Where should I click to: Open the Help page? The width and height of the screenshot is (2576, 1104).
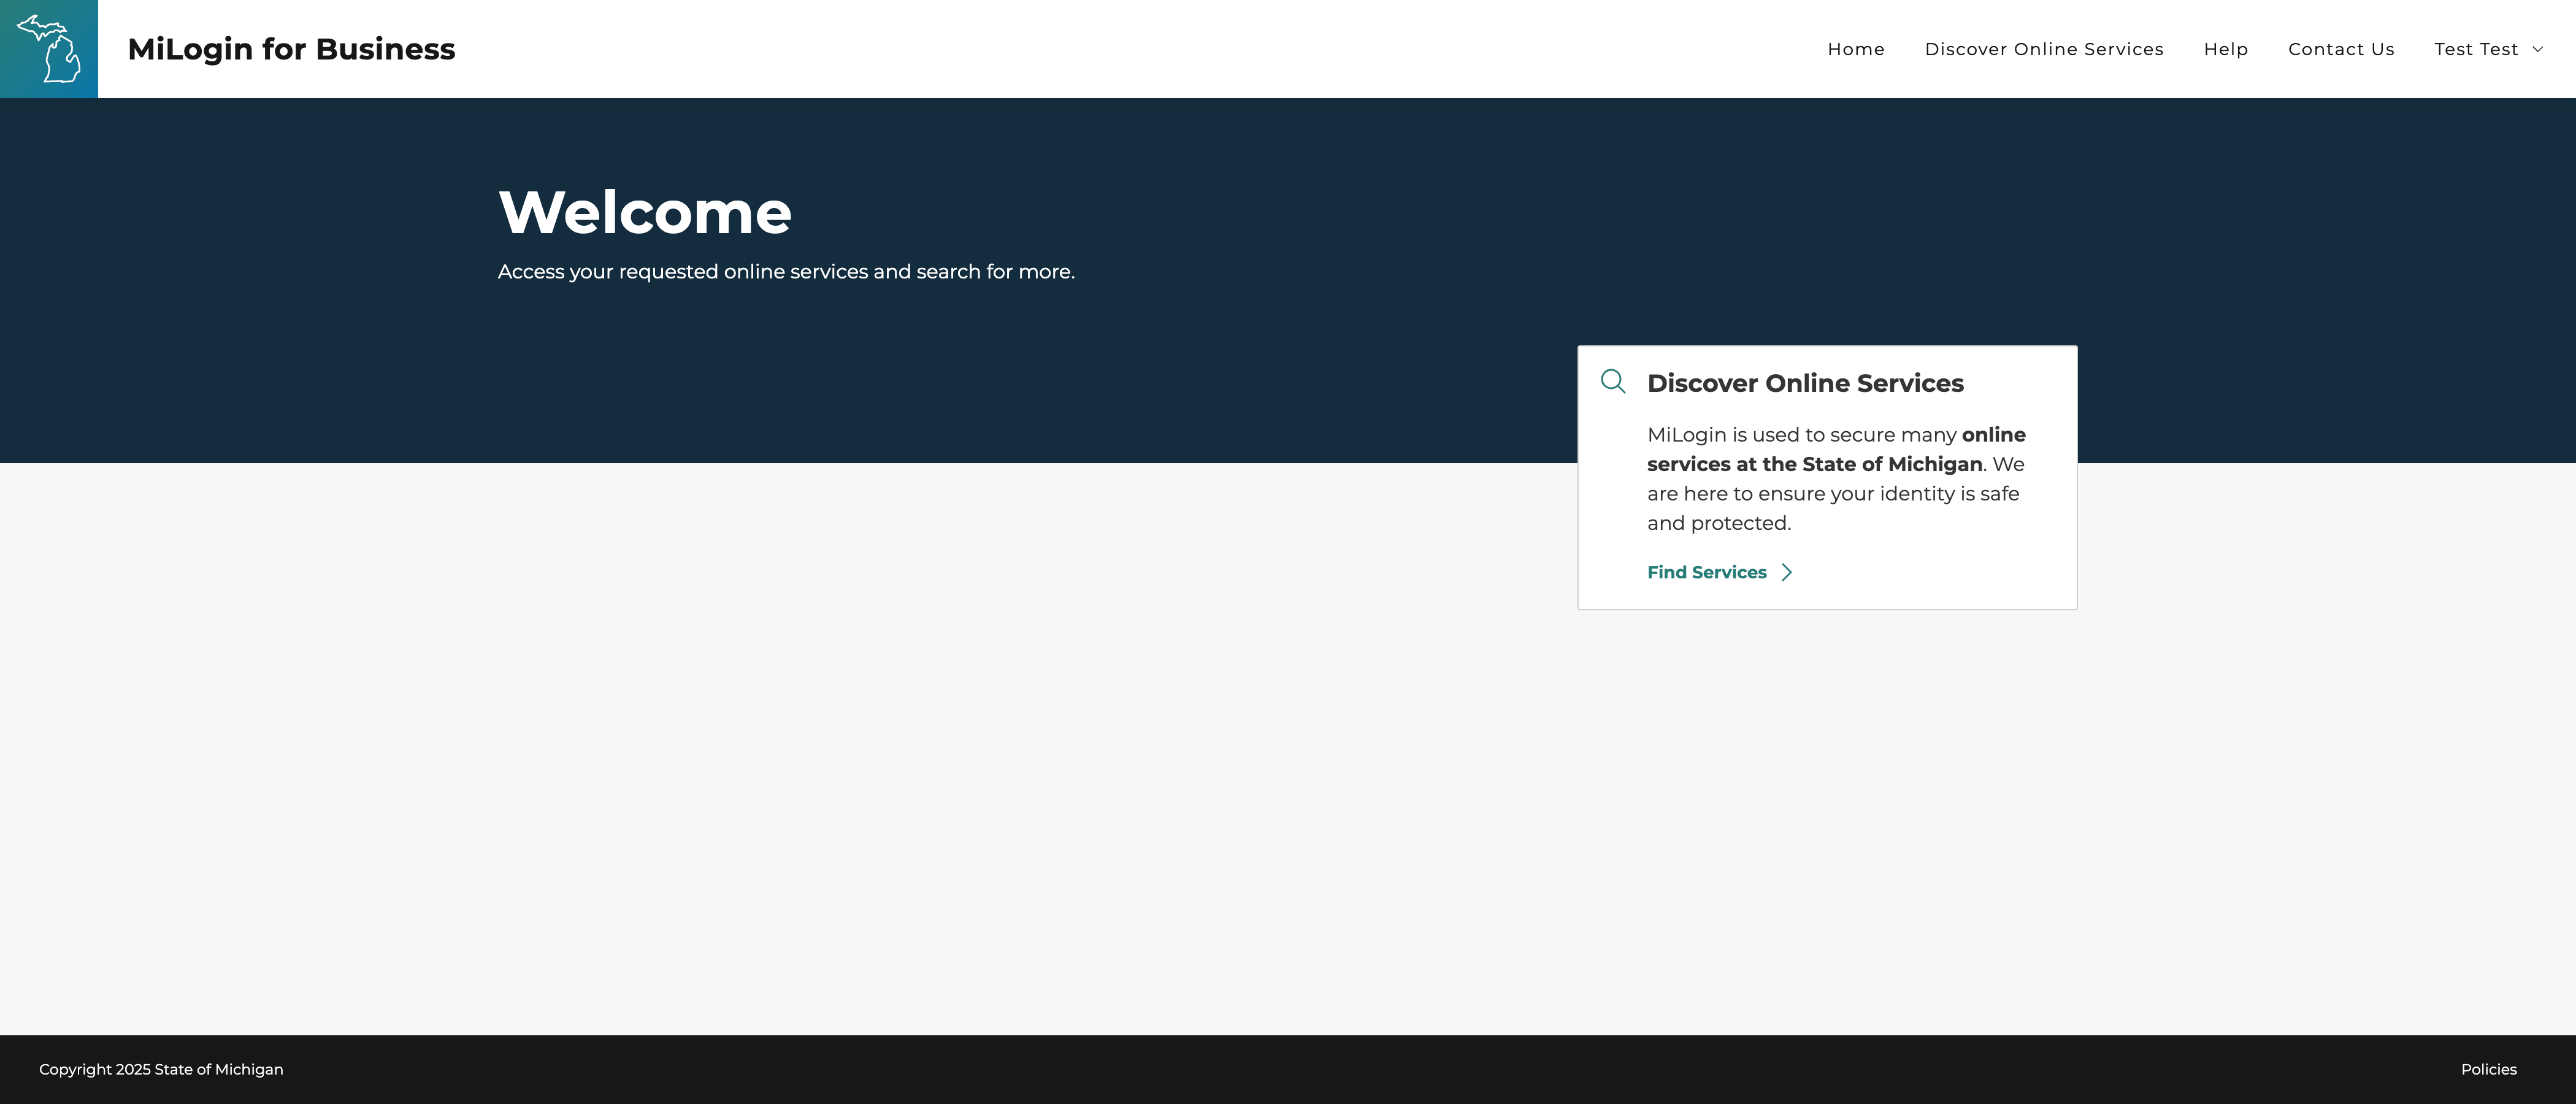(2226, 49)
